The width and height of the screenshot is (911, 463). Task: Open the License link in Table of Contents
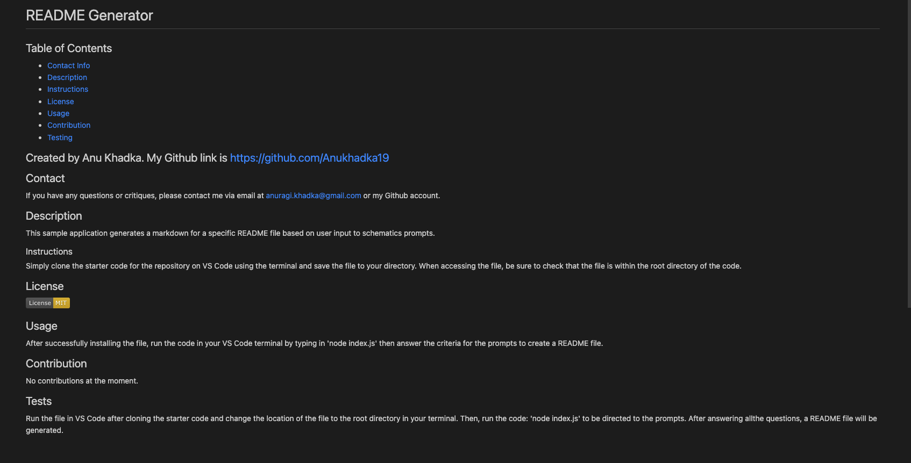pos(61,102)
